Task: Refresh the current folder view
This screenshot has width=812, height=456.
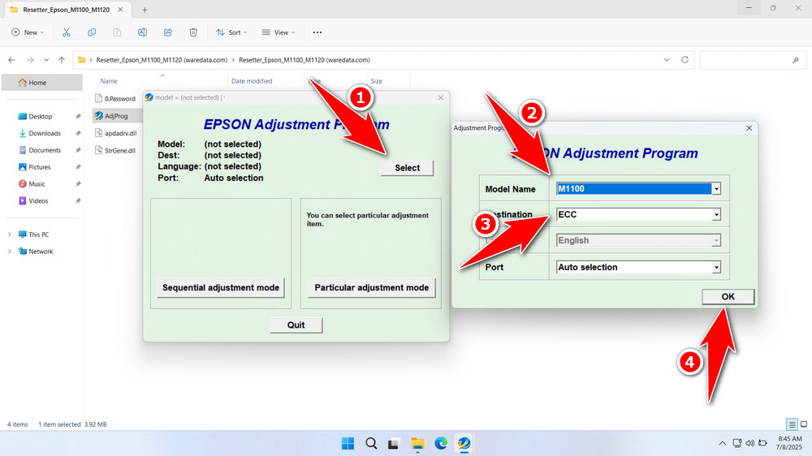Action: 685,60
